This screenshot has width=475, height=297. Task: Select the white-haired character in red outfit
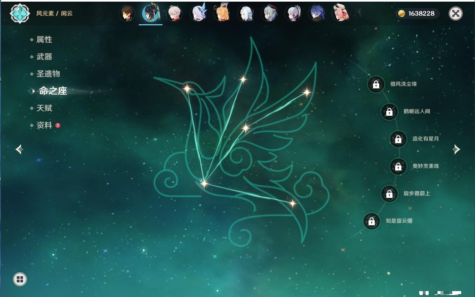tap(174, 13)
